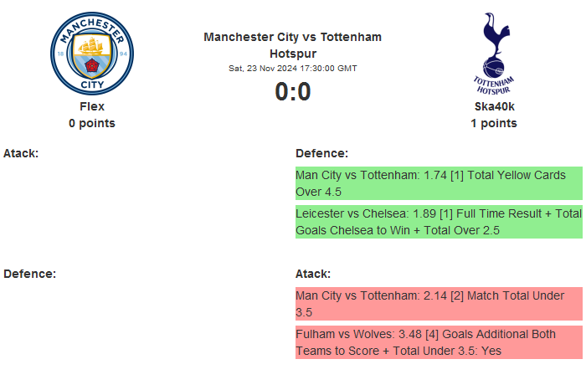Select the Defence heading above the green bets
This screenshot has width=586, height=385.
pos(321,153)
